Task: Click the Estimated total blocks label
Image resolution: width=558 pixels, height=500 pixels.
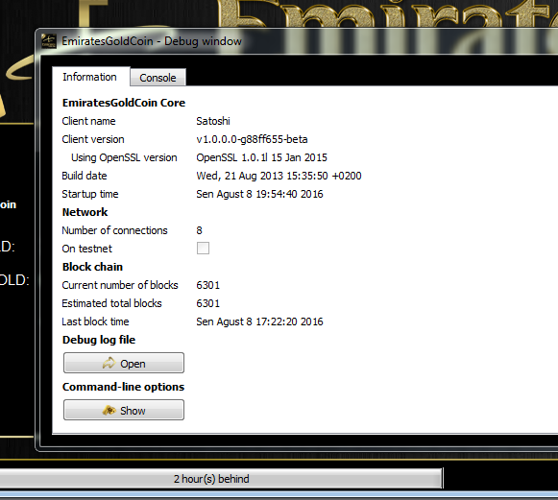Action: [x=111, y=303]
